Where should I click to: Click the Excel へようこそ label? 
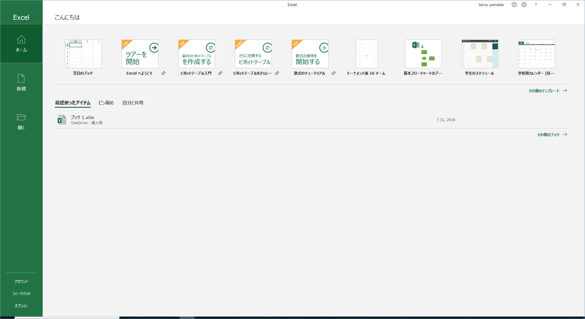point(139,73)
